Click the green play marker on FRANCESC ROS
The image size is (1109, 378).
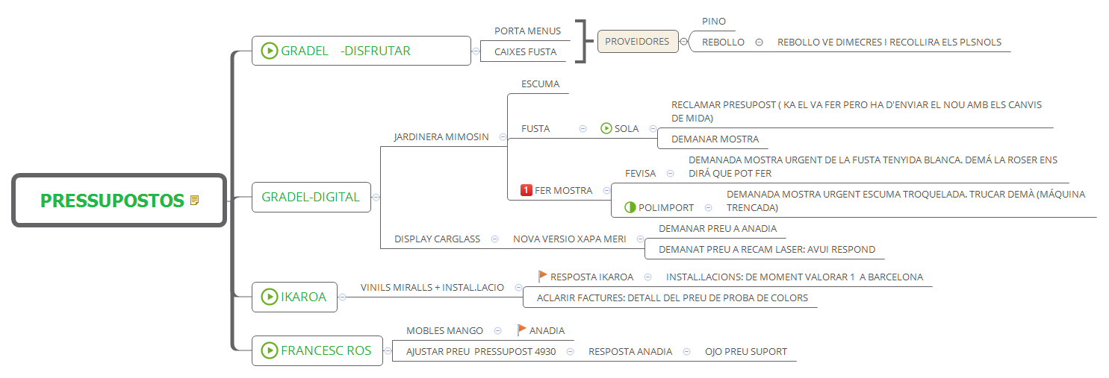click(x=270, y=350)
